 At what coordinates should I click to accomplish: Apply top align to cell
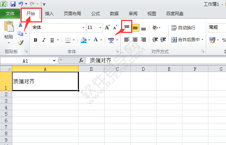127,27
